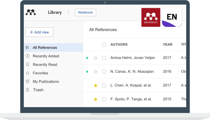Open the red Mendeley app badge
This screenshot has height=120, width=210.
(x=151, y=17)
